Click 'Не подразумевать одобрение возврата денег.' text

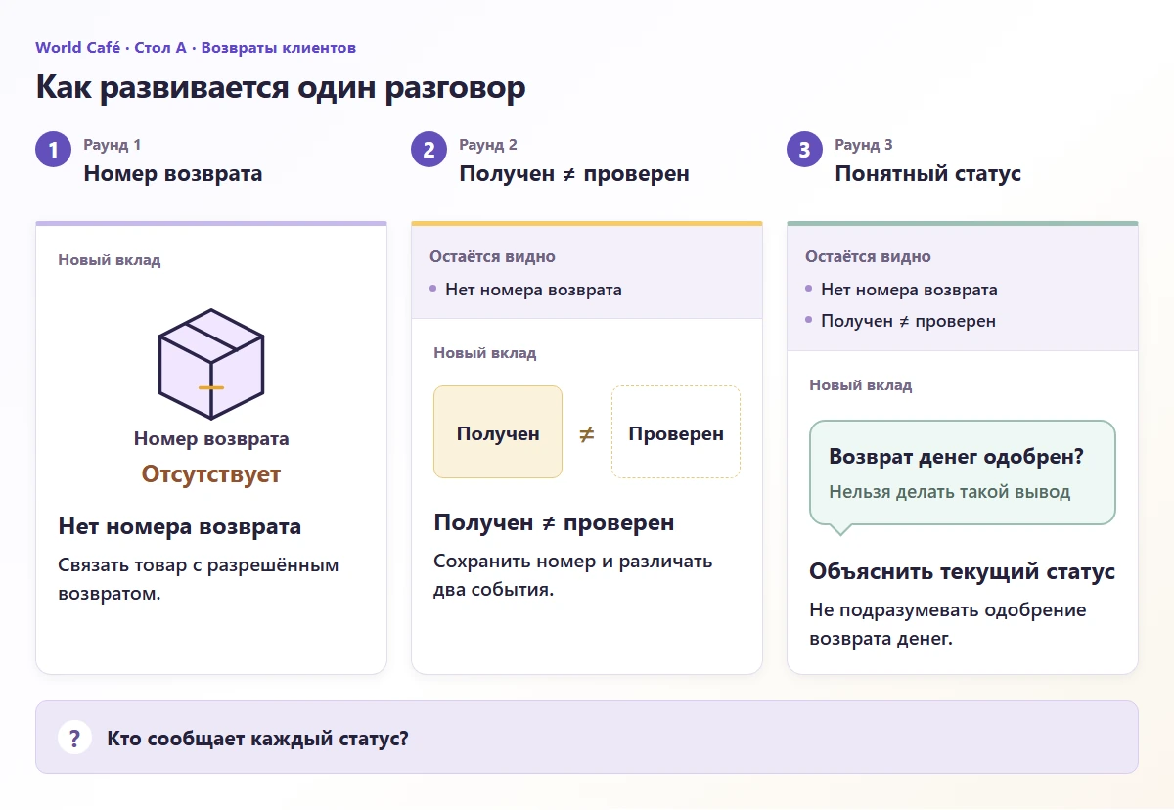[948, 624]
